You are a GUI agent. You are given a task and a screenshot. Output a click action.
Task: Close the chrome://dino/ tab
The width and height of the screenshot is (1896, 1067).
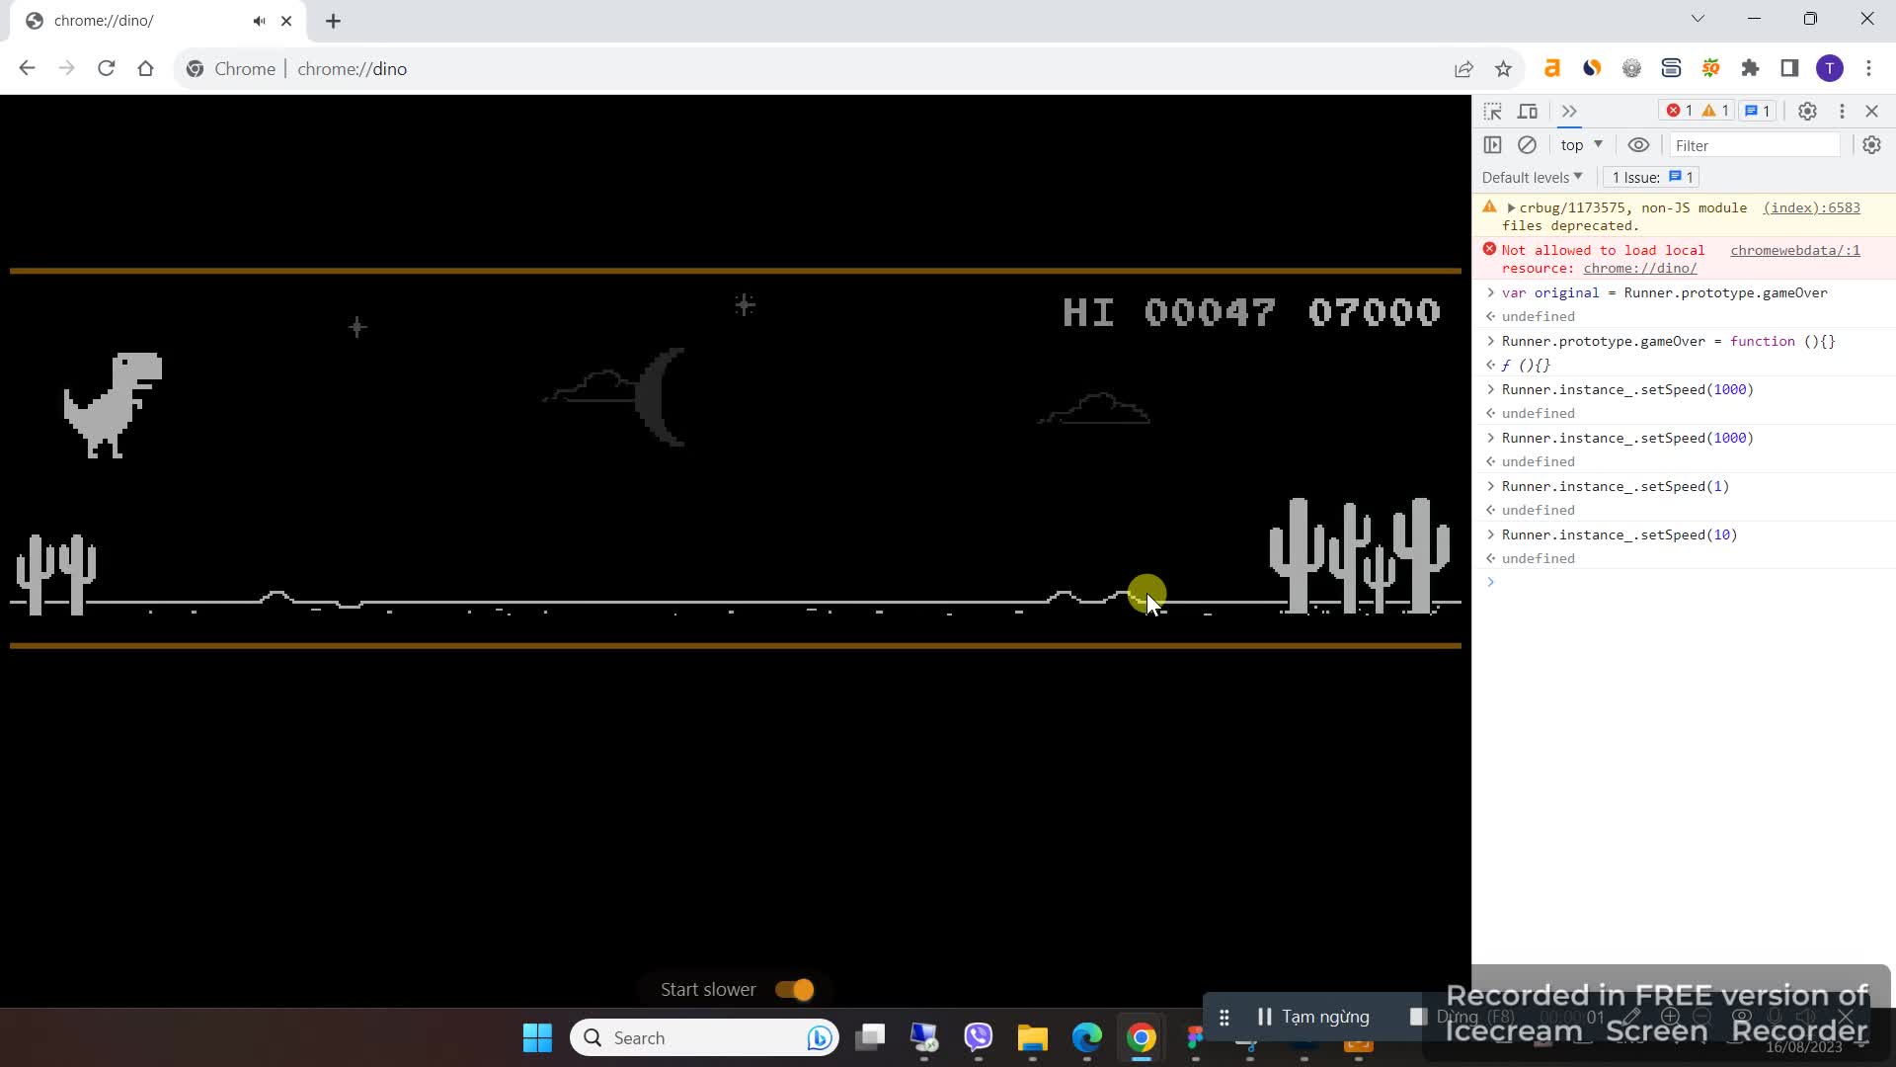(286, 21)
